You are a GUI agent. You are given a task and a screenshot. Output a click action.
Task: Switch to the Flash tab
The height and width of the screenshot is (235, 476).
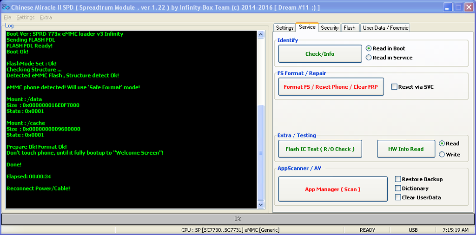pyautogui.click(x=350, y=28)
